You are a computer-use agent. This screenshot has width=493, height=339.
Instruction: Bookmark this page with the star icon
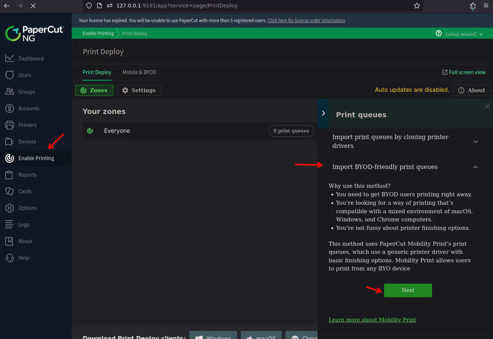coord(417,6)
